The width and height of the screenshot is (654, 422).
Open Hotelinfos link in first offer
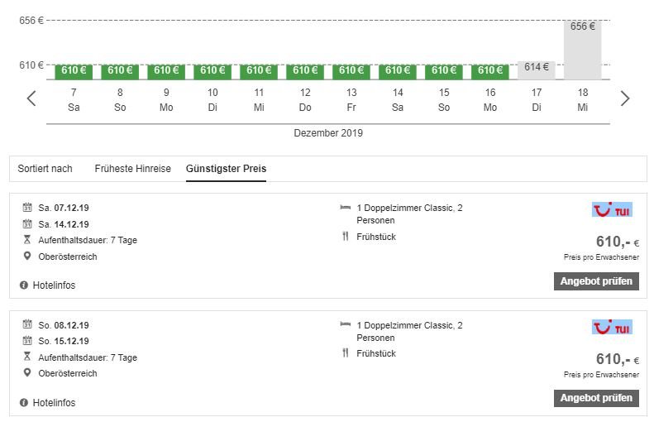pyautogui.click(x=54, y=285)
